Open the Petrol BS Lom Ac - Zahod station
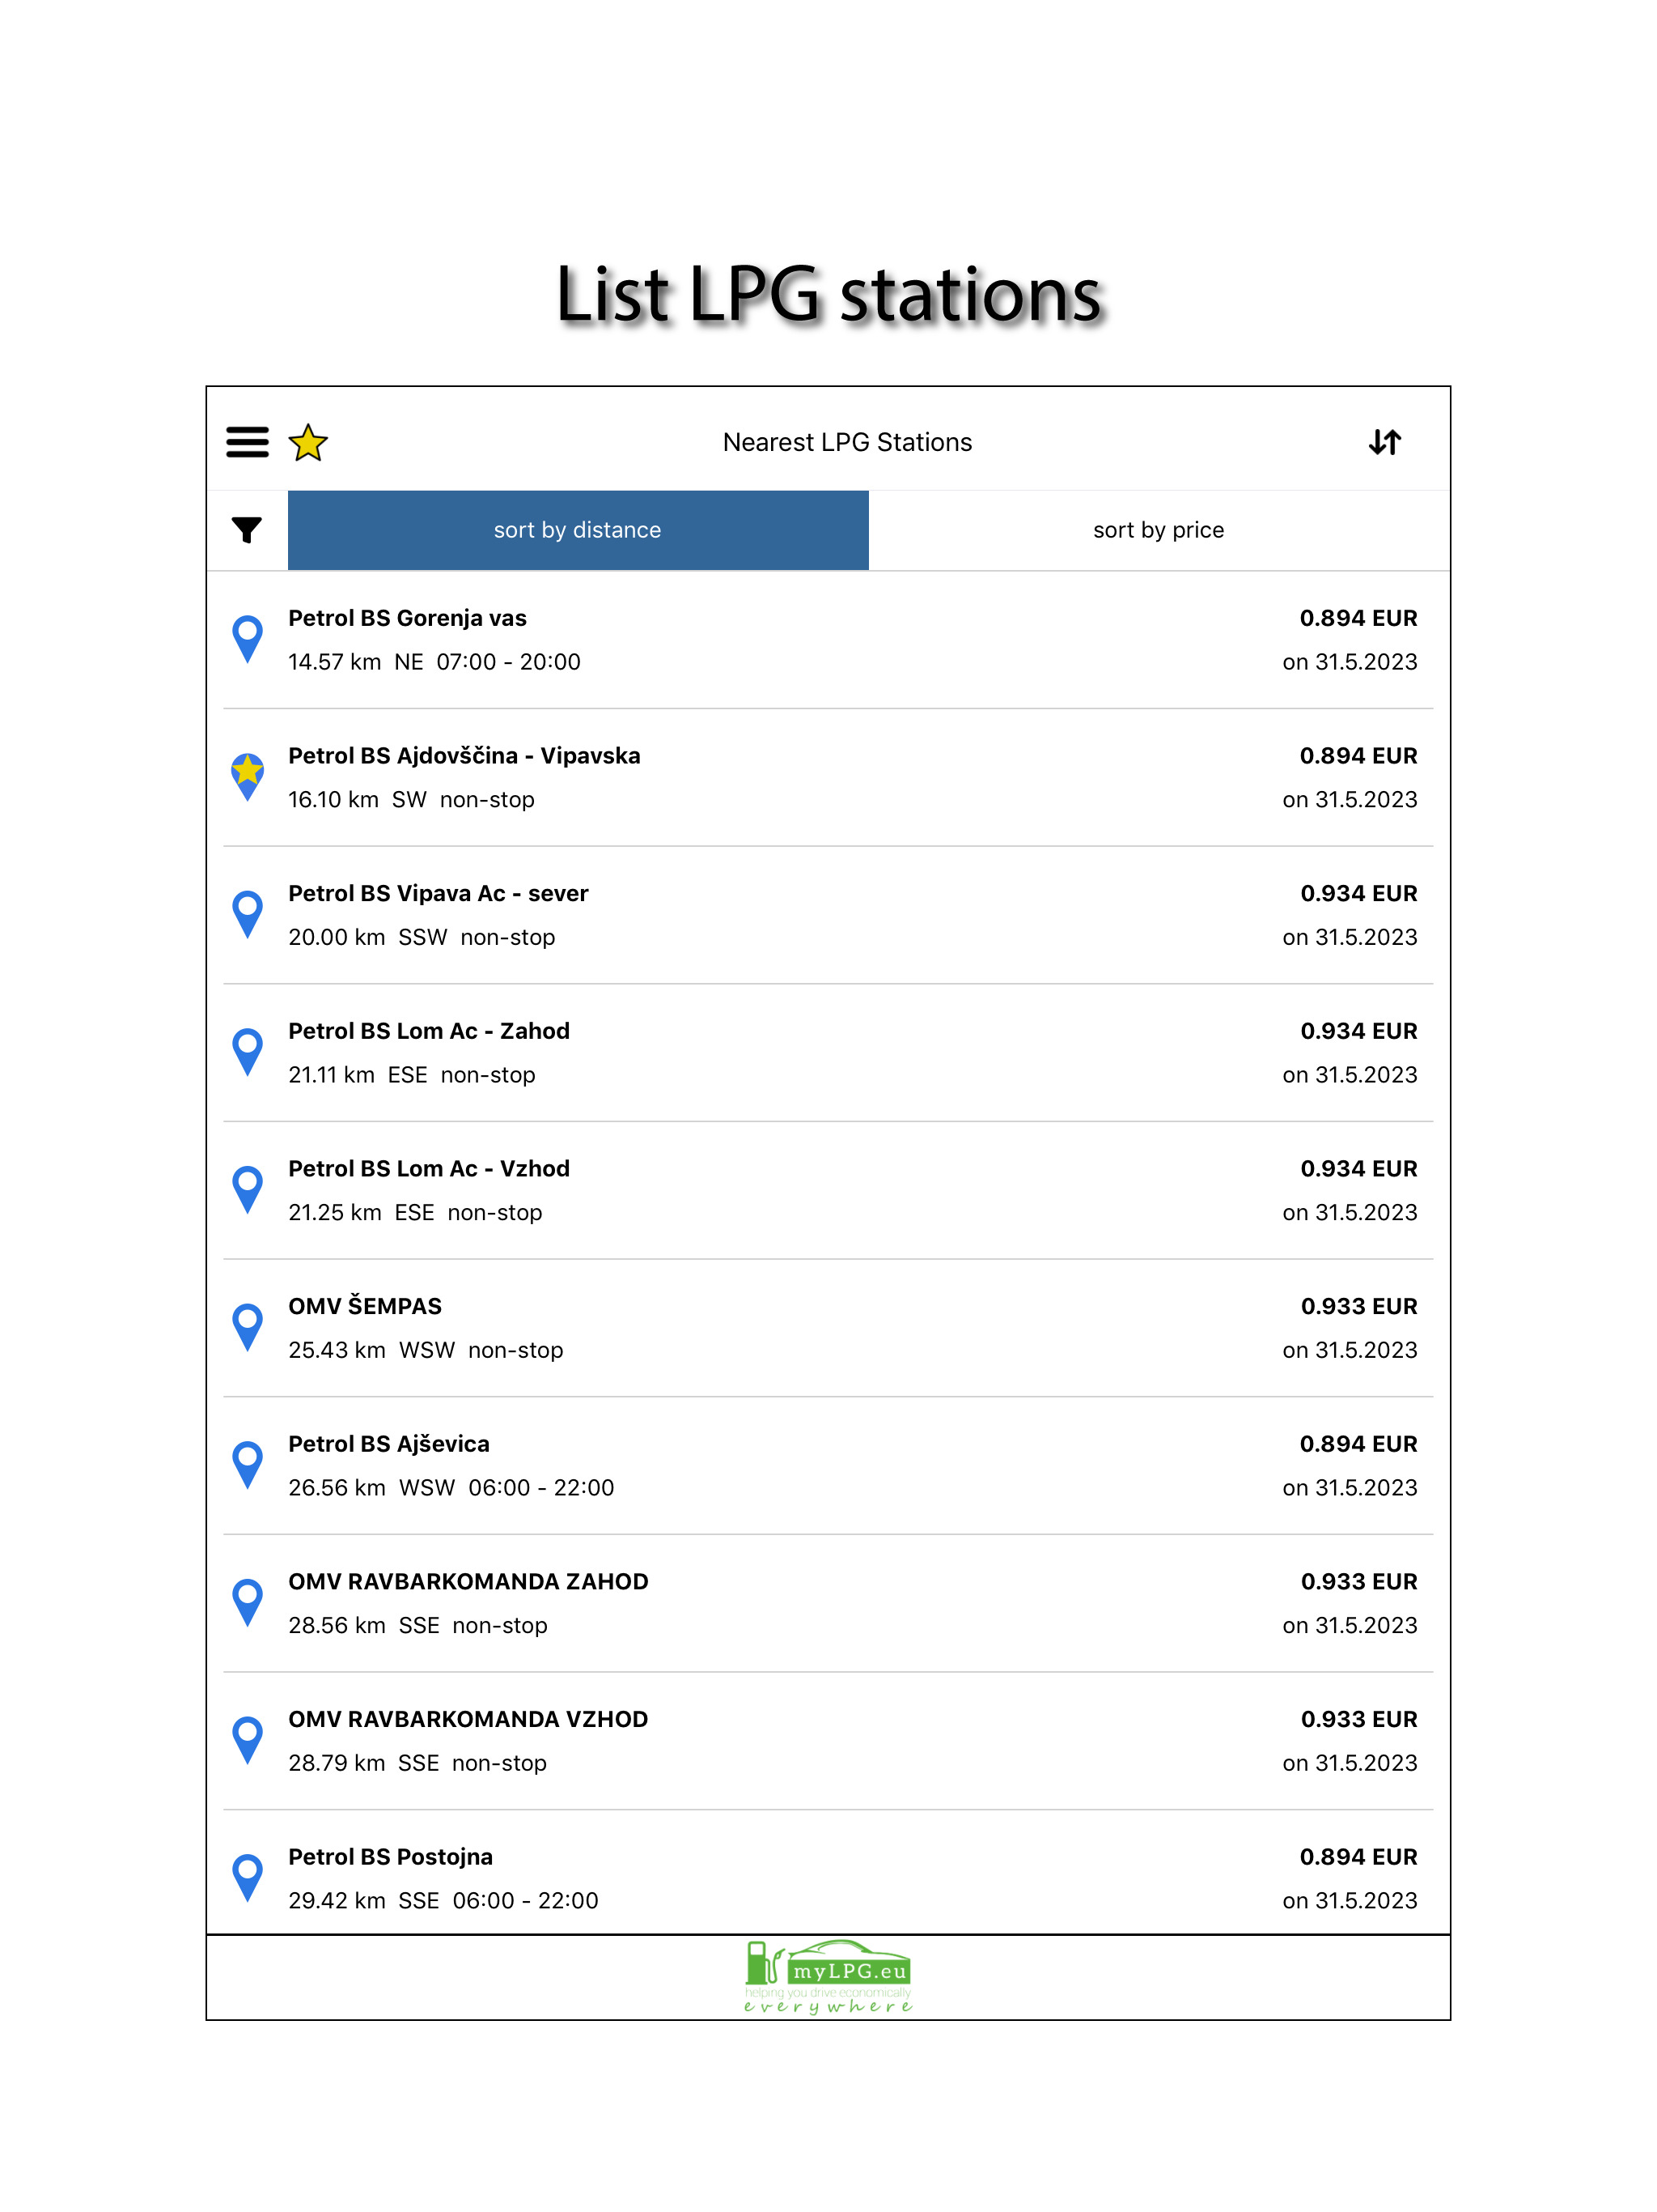The height and width of the screenshot is (2212, 1657). coord(429,1031)
